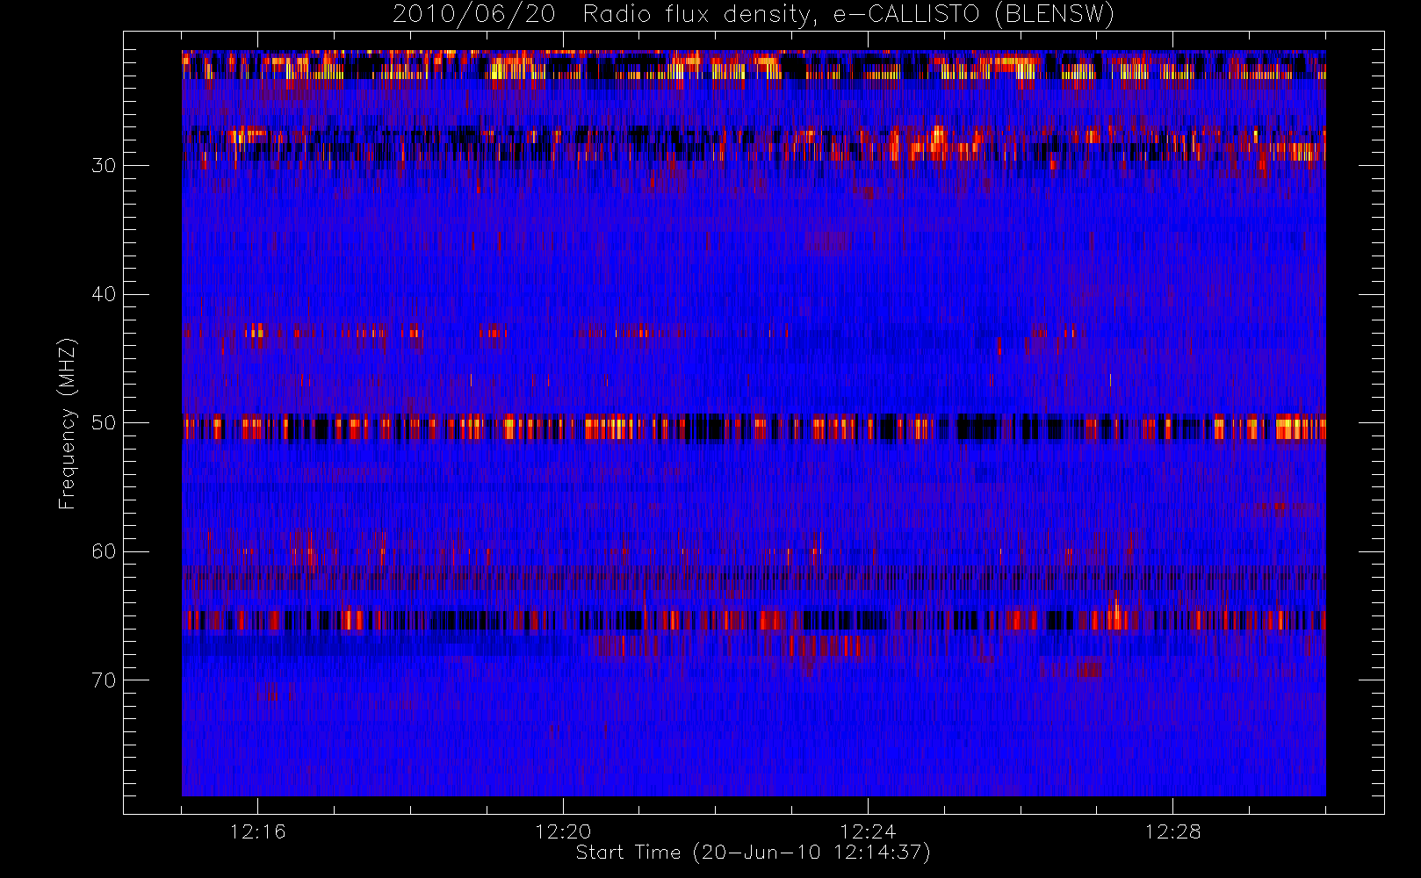Image resolution: width=1421 pixels, height=878 pixels.
Task: Click the 70 frequency tick label
Action: click(104, 680)
